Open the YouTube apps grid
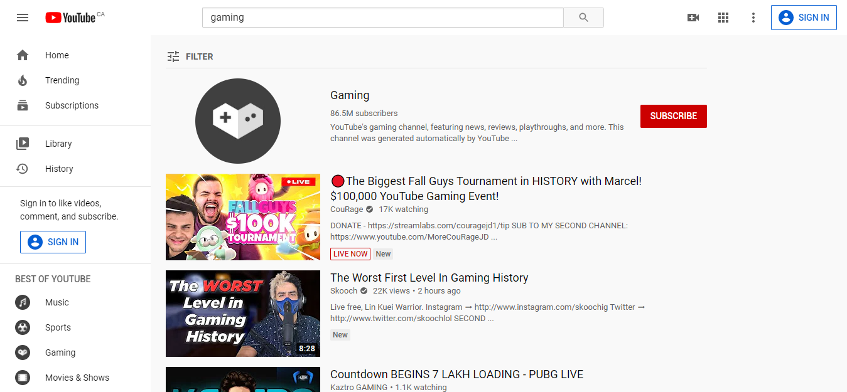The width and height of the screenshot is (847, 392). pyautogui.click(x=723, y=18)
